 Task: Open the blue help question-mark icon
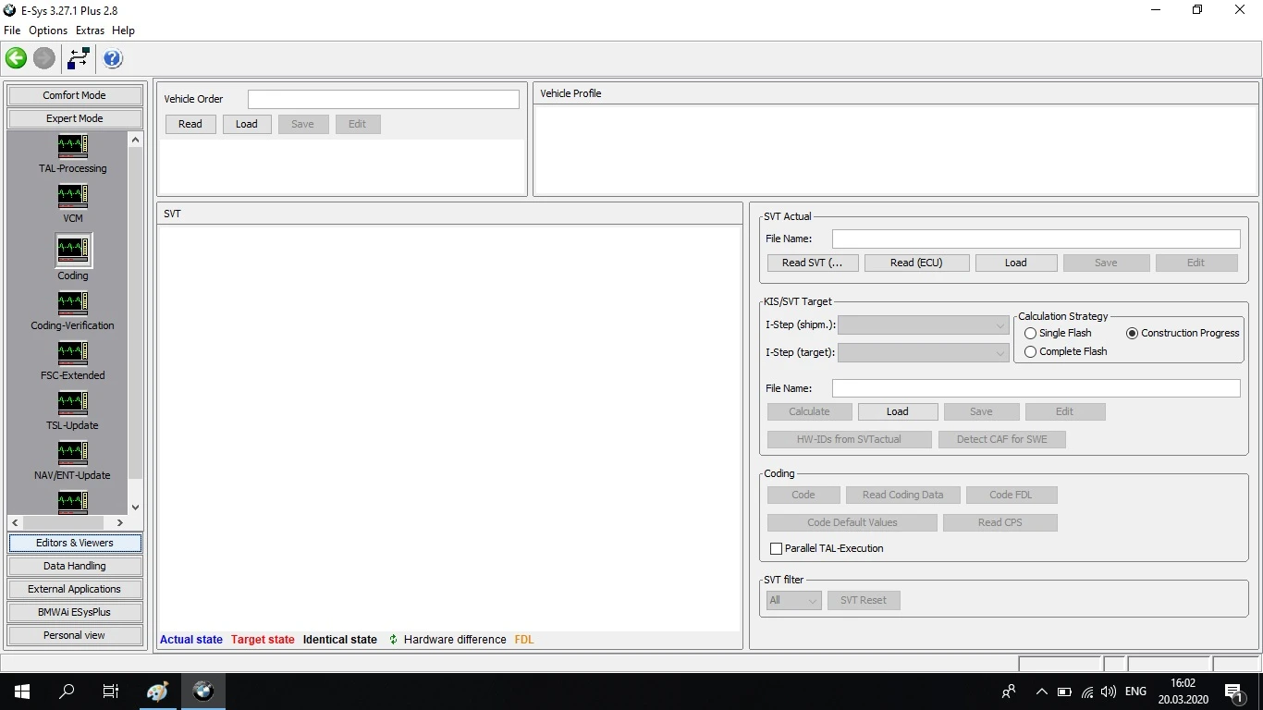point(113,58)
